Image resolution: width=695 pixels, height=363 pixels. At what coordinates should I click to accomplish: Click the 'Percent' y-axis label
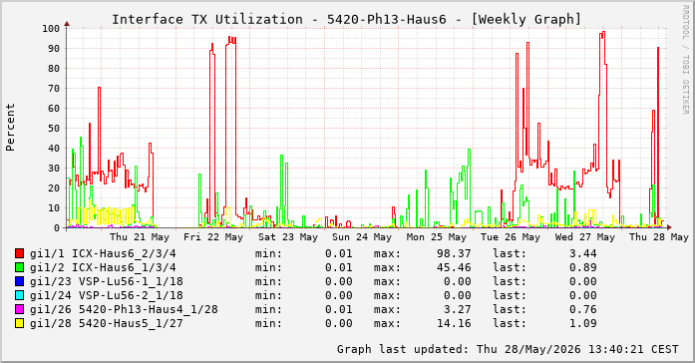[10, 128]
